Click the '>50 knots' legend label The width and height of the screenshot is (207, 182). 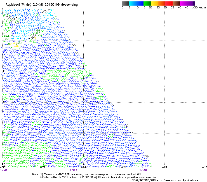[x=199, y=8]
